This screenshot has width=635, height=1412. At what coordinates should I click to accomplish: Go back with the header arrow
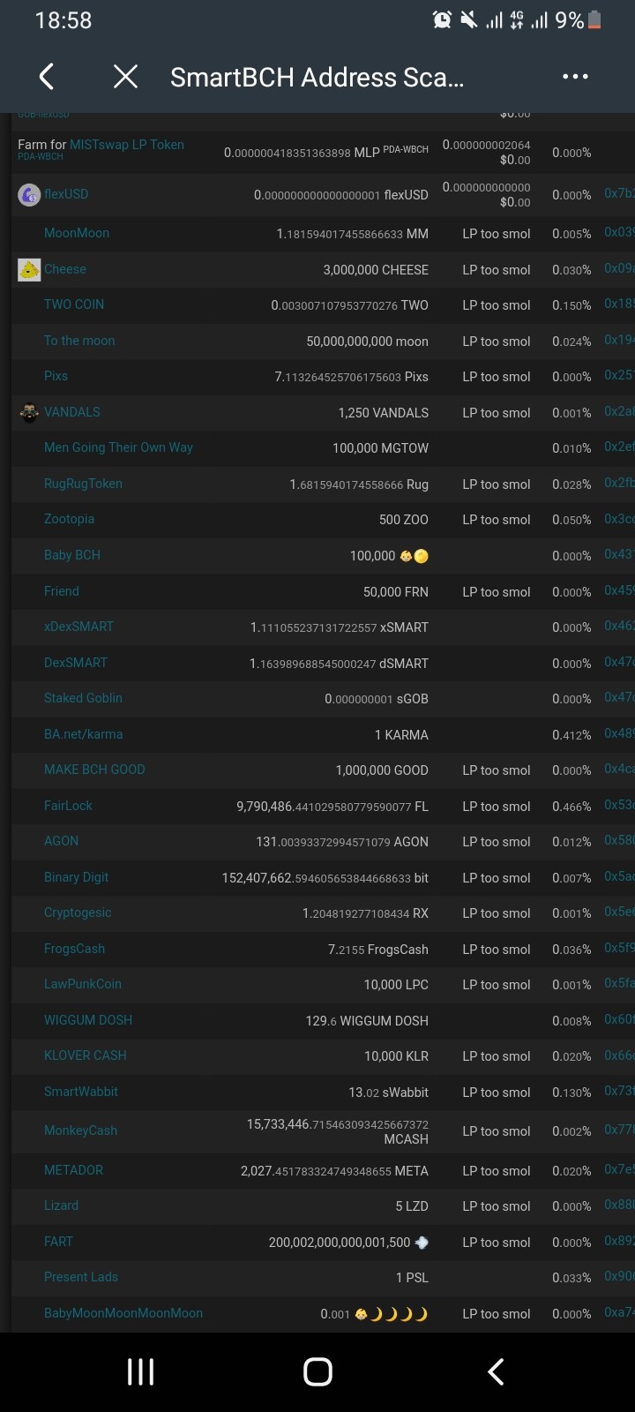coord(48,77)
